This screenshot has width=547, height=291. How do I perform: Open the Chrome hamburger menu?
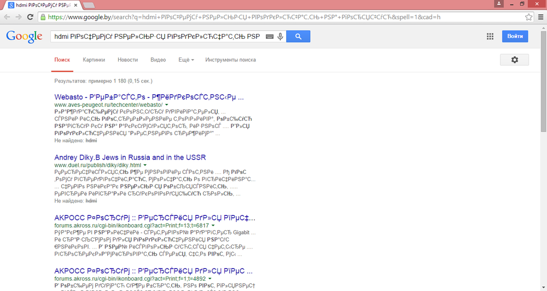pyautogui.click(x=540, y=17)
